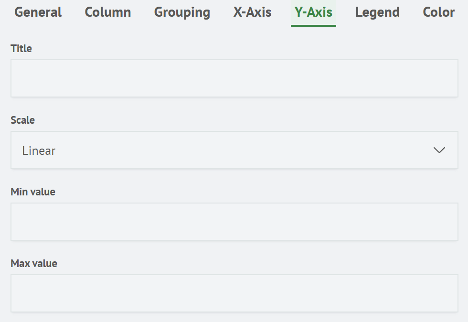Image resolution: width=468 pixels, height=322 pixels.
Task: Click the active Y-Axis tab
Action: coord(313,12)
